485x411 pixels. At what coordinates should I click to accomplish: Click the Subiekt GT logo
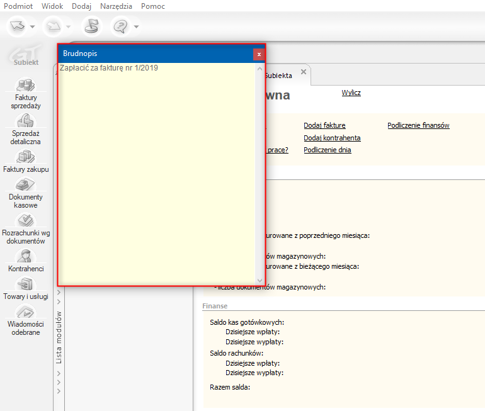25,55
